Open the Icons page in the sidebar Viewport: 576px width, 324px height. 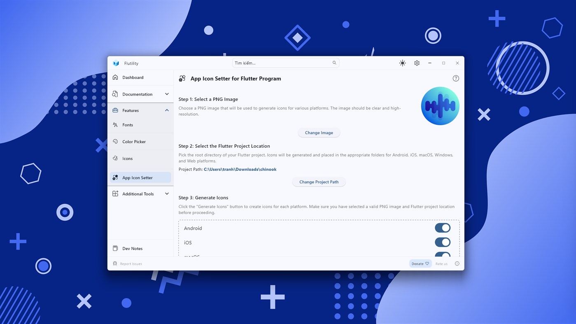[x=140, y=159]
